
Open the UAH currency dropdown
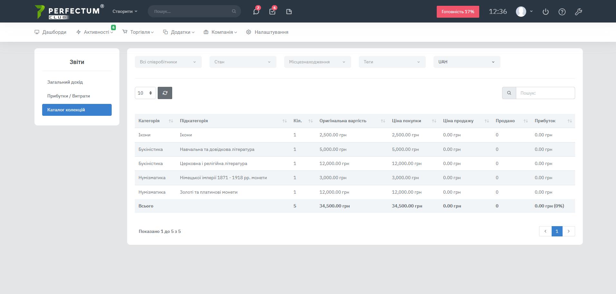[466, 62]
